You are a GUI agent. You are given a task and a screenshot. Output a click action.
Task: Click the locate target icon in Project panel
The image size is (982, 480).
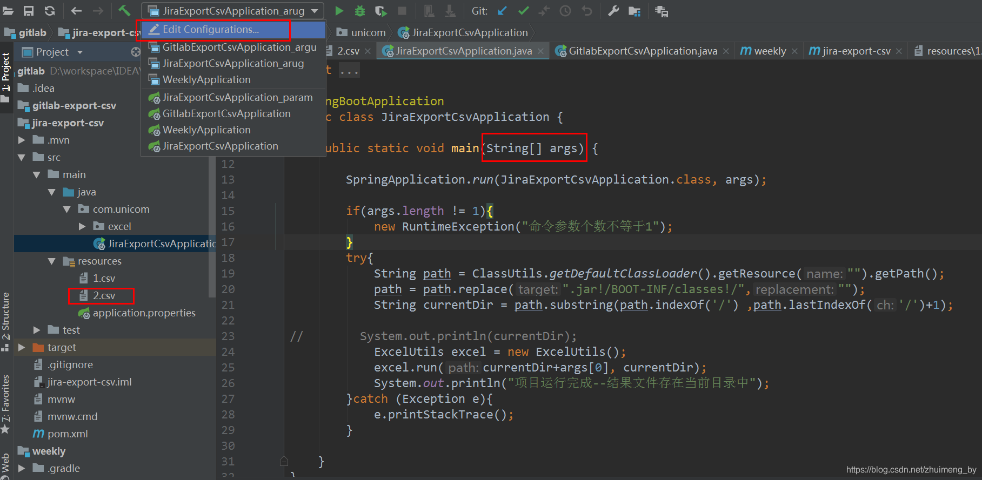[135, 52]
